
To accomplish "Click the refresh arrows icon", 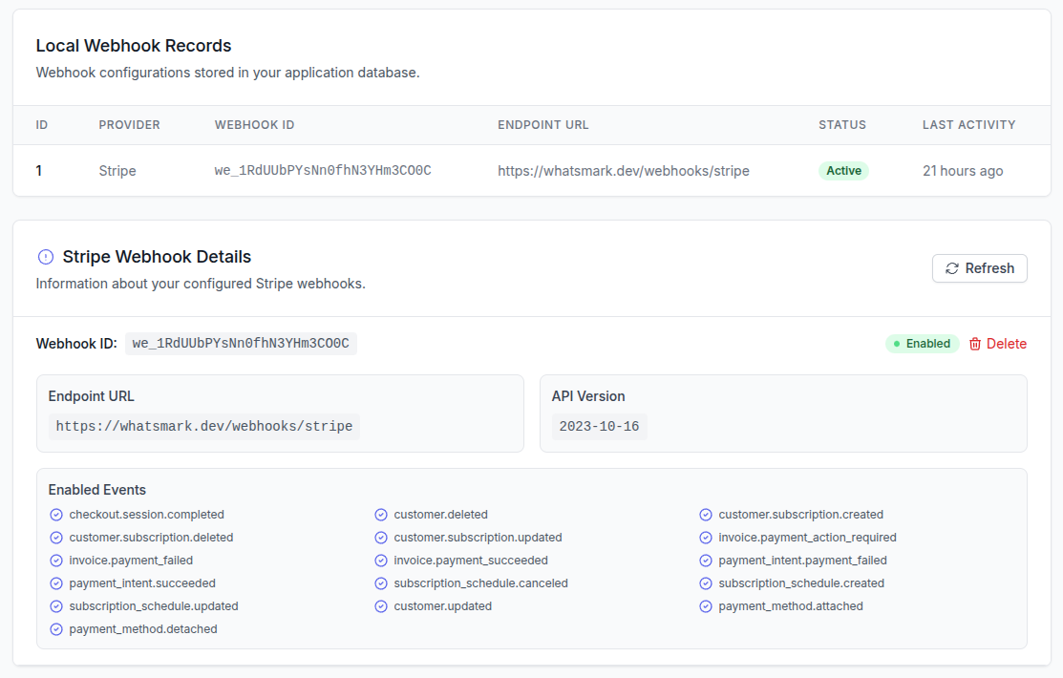I will pyautogui.click(x=952, y=268).
